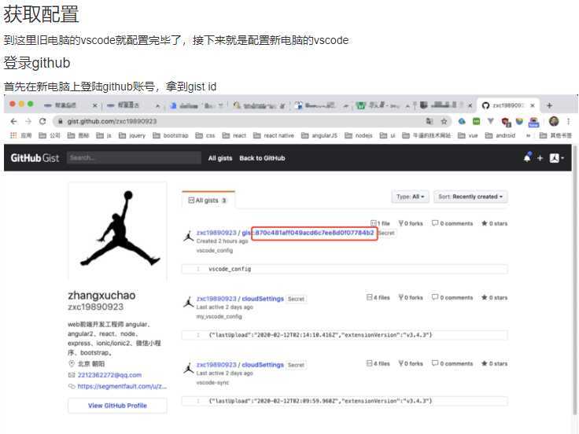The height and width of the screenshot is (434, 579).
Task: Click small avatar beside first gist title
Action: [x=189, y=236]
